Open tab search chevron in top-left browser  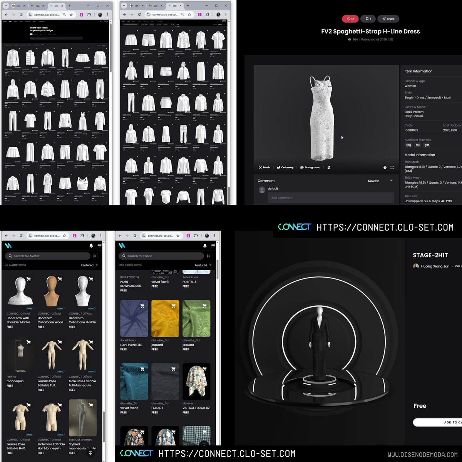(6, 6)
